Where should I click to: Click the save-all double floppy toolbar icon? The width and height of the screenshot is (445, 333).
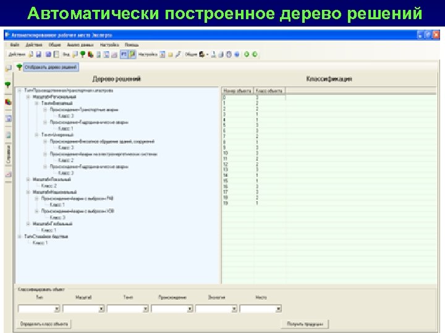[x=48, y=54]
